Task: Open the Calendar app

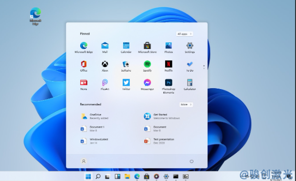Action: [x=126, y=48]
